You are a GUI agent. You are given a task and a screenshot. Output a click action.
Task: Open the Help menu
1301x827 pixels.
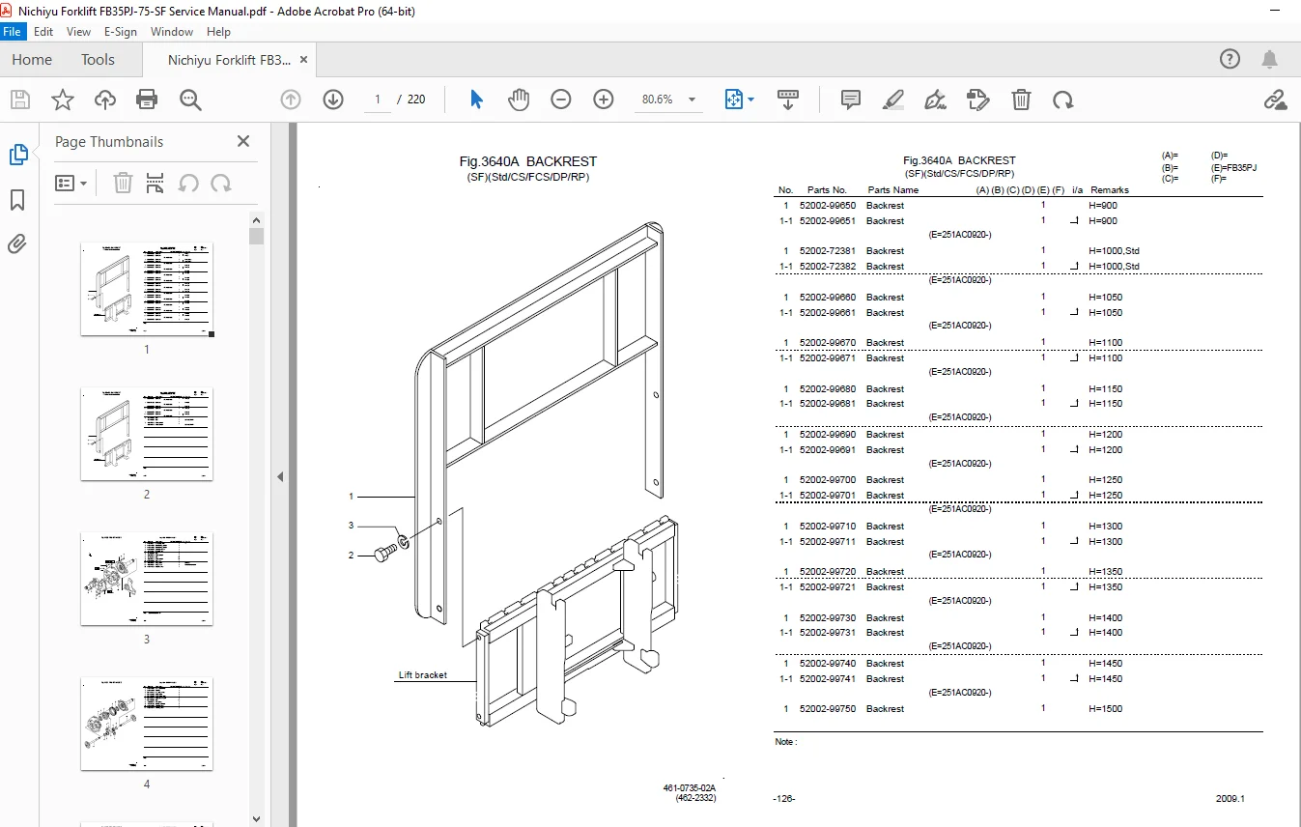click(x=218, y=32)
